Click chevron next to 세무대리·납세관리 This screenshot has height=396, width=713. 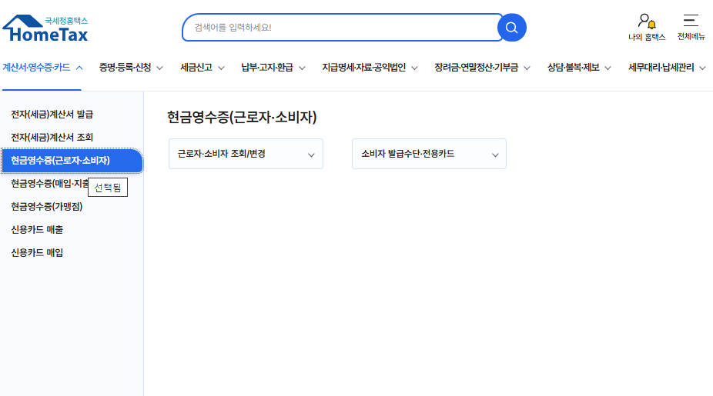pos(702,68)
